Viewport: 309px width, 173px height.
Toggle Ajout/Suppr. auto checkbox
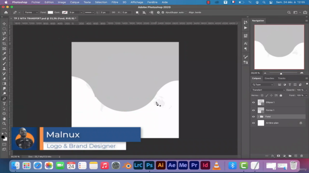(163, 12)
